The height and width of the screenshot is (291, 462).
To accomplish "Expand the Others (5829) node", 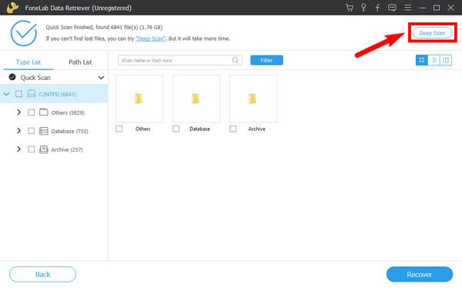I will coord(18,112).
